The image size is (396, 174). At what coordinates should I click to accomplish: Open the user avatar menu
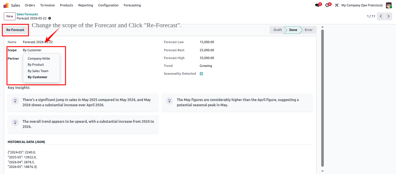[389, 5]
